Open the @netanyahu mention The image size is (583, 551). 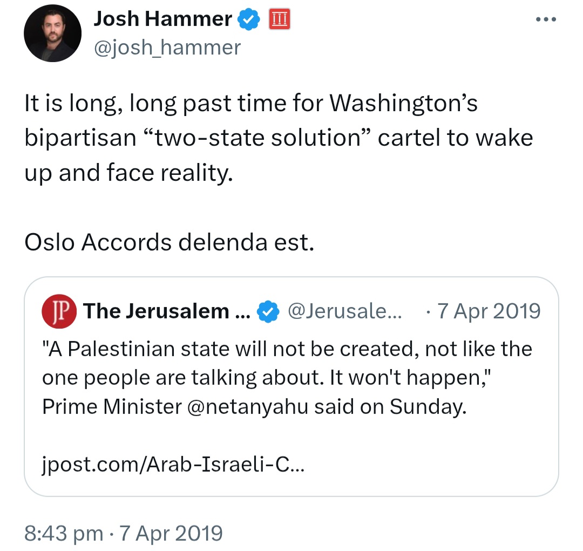pos(248,406)
